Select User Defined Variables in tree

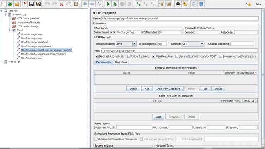[29, 22]
